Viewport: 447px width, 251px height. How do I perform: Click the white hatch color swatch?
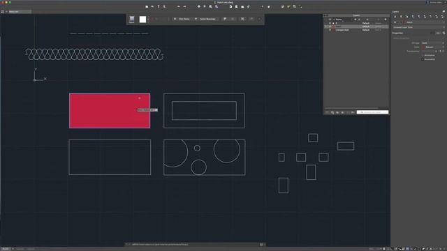click(x=142, y=19)
